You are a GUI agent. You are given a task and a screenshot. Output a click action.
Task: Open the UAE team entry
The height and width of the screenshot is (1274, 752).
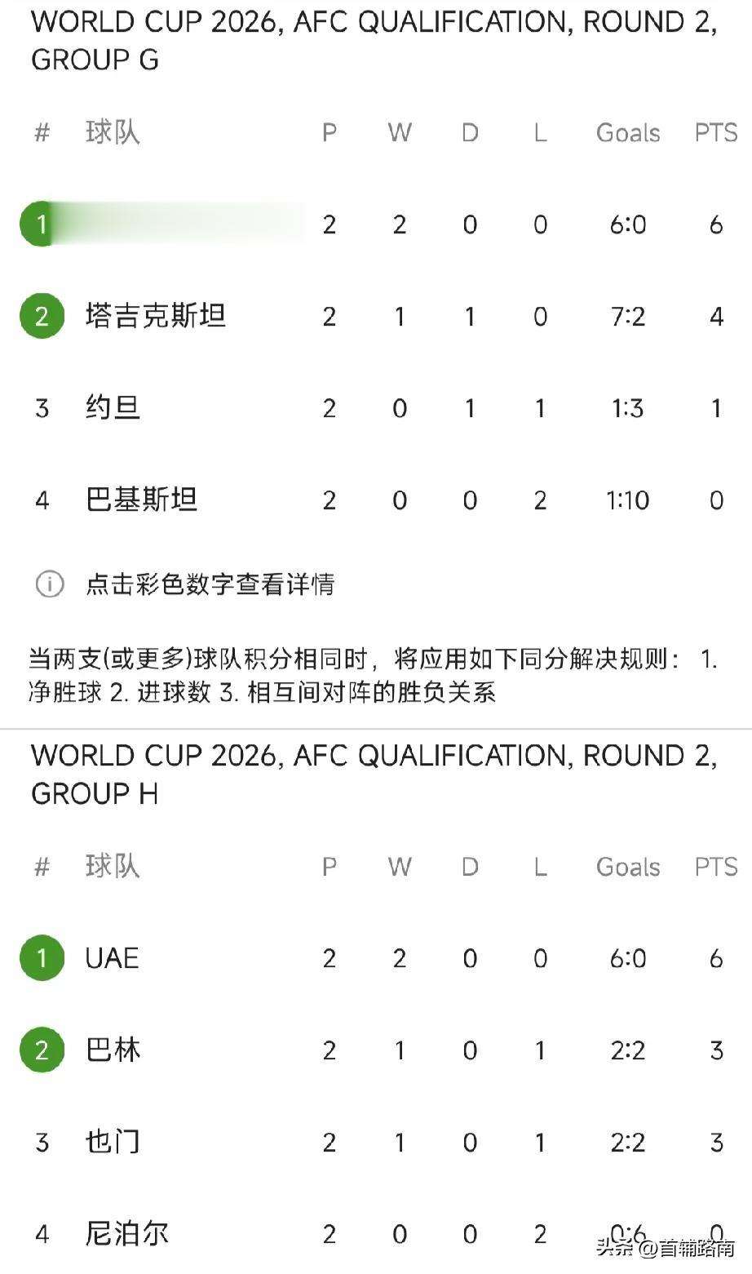[112, 958]
